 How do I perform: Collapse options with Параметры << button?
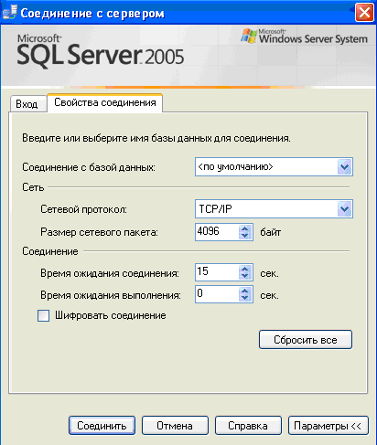[329, 426]
